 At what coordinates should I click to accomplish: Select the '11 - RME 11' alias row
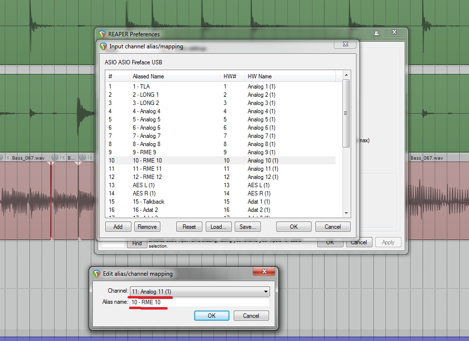(147, 169)
